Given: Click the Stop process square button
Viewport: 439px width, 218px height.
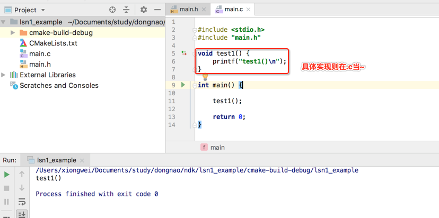Looking at the screenshot, I should coord(7,188).
